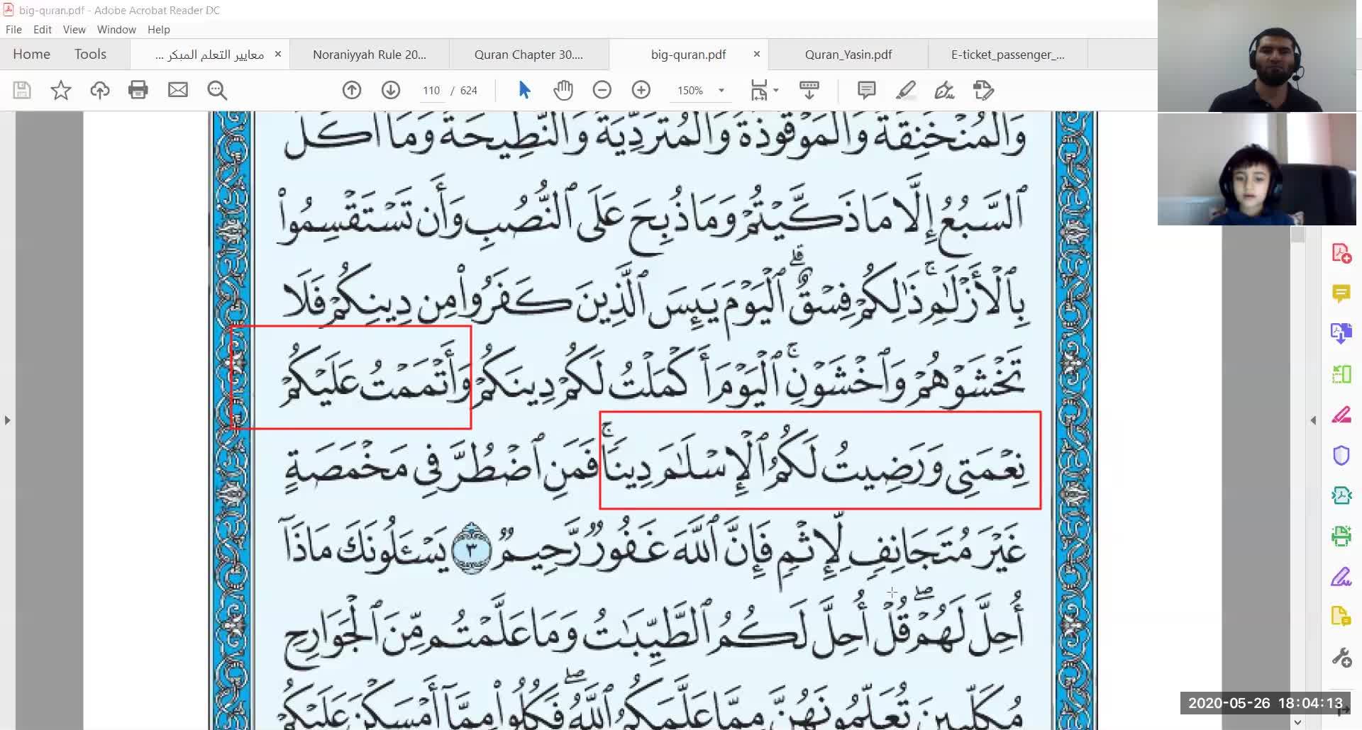Go to the previous page arrow
Screen dimensions: 1362x730
[352, 90]
